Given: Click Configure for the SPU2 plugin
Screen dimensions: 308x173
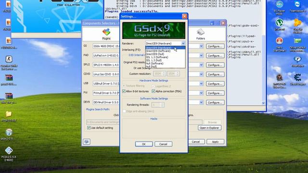Looking at the screenshot, I should tap(215, 65).
